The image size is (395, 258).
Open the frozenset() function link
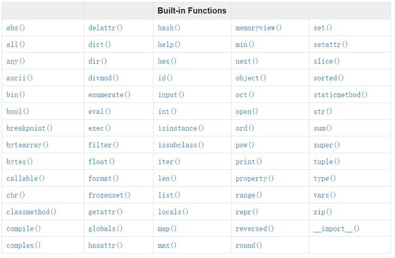point(109,195)
